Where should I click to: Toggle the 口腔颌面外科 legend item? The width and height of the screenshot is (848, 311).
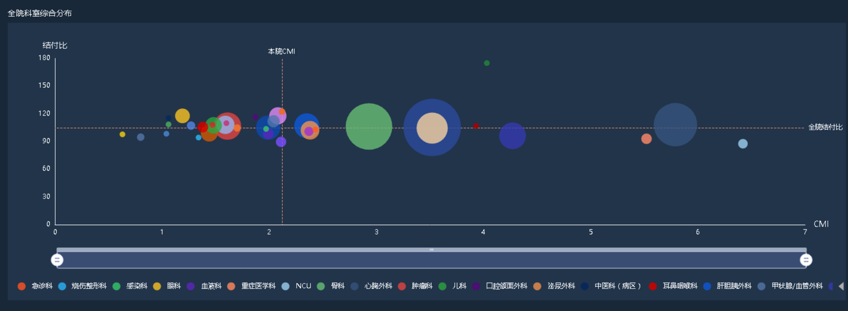pos(500,286)
